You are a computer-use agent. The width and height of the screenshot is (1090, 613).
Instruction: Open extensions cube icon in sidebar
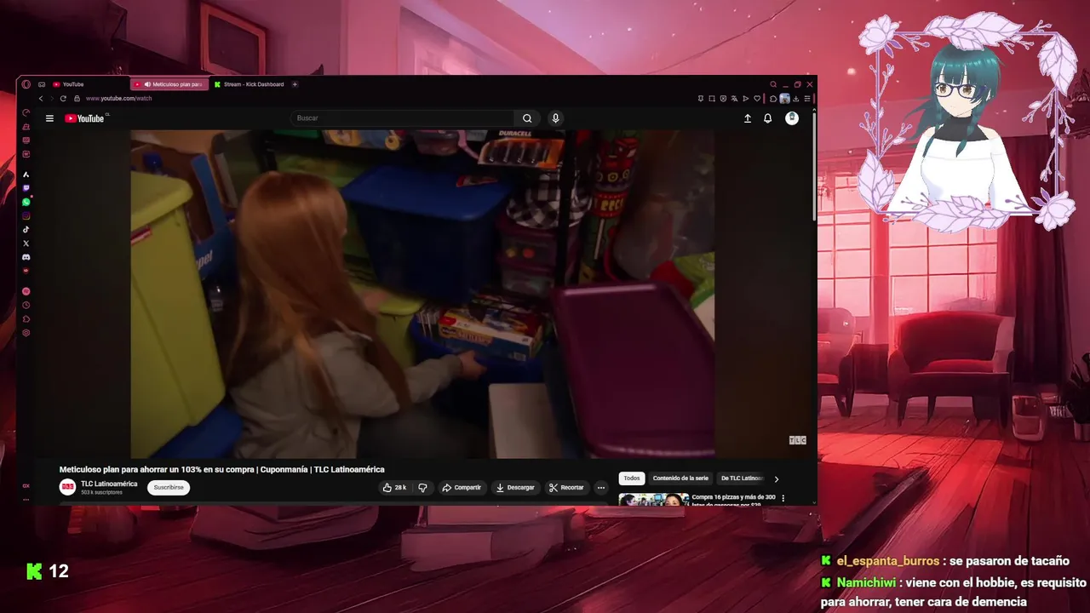(26, 319)
